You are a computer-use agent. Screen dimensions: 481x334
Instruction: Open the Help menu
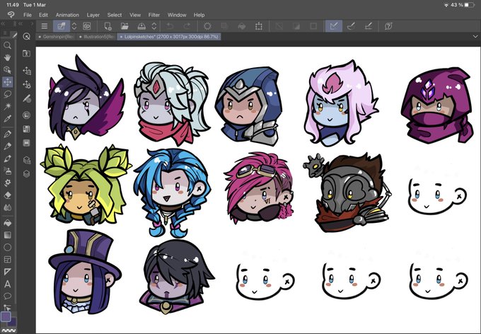[x=199, y=15]
